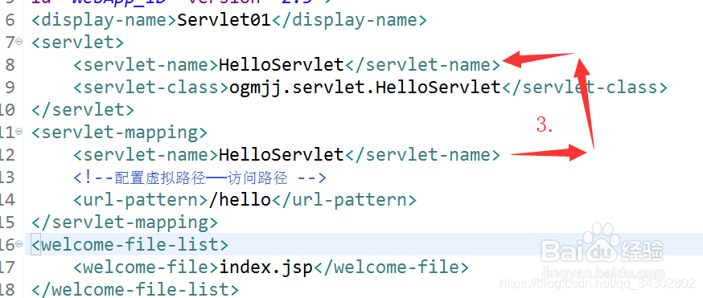The height and width of the screenshot is (298, 703).
Task: Click the opening servlet-mapping tag
Action: coord(120,133)
